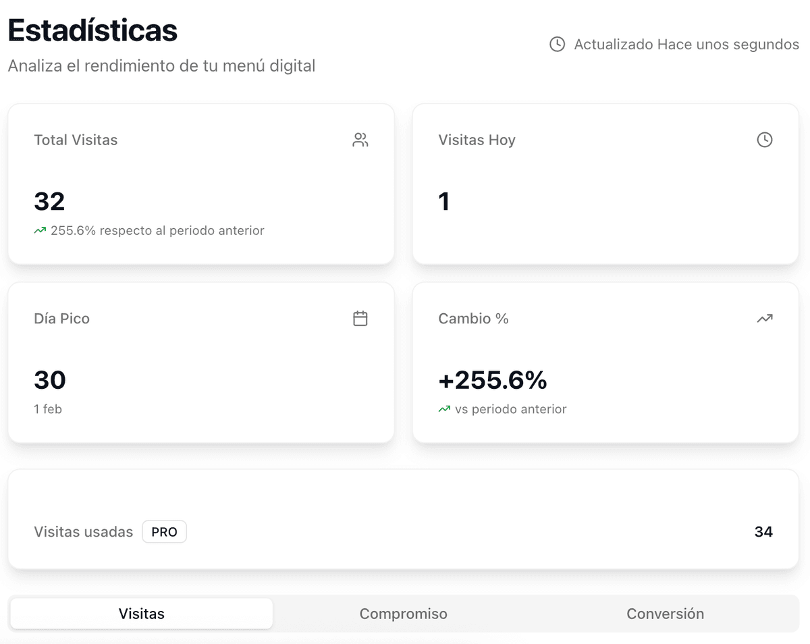This screenshot has width=810, height=644.
Task: Click the Día Pico value 30
Action: 50,380
